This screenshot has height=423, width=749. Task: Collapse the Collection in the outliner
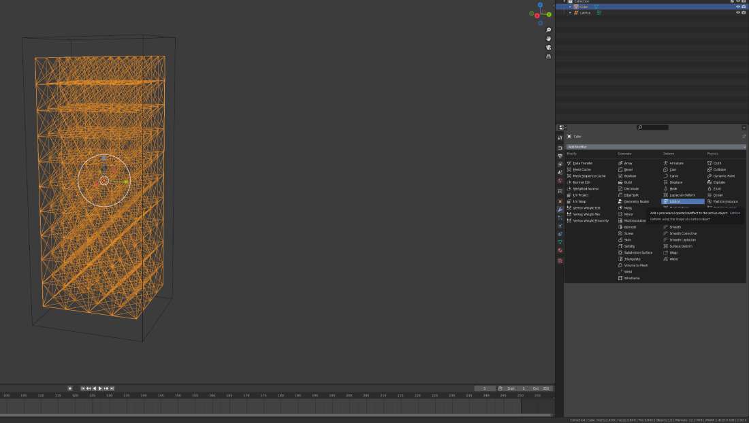tap(564, 1)
